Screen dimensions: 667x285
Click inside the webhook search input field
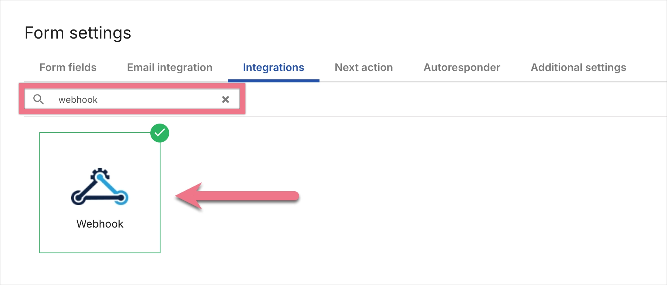tap(132, 99)
